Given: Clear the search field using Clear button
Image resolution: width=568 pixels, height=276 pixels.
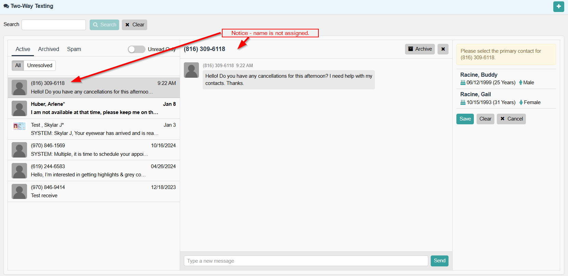Looking at the screenshot, I should [x=135, y=25].
